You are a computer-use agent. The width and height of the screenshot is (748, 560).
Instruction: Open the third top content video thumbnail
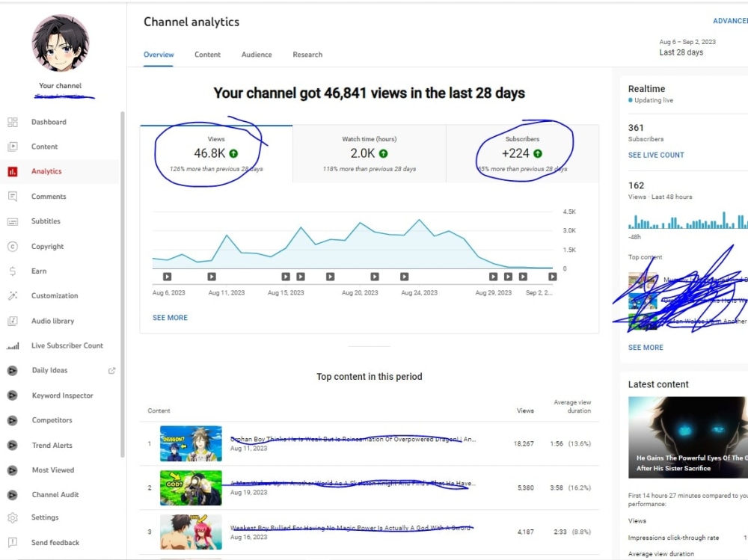tap(191, 532)
